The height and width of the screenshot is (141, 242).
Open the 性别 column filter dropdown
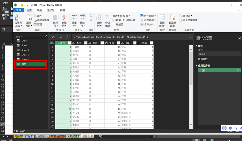[102, 43]
